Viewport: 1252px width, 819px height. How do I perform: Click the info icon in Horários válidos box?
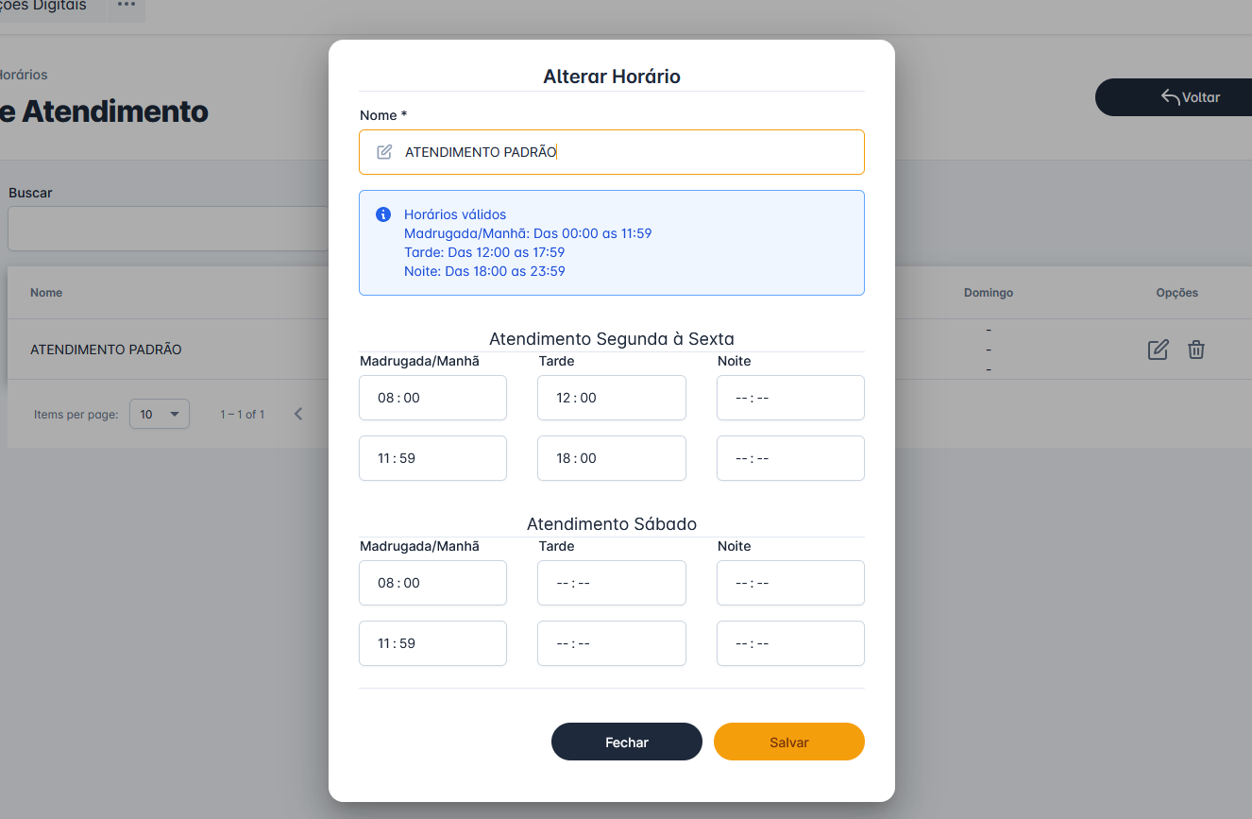coord(383,214)
